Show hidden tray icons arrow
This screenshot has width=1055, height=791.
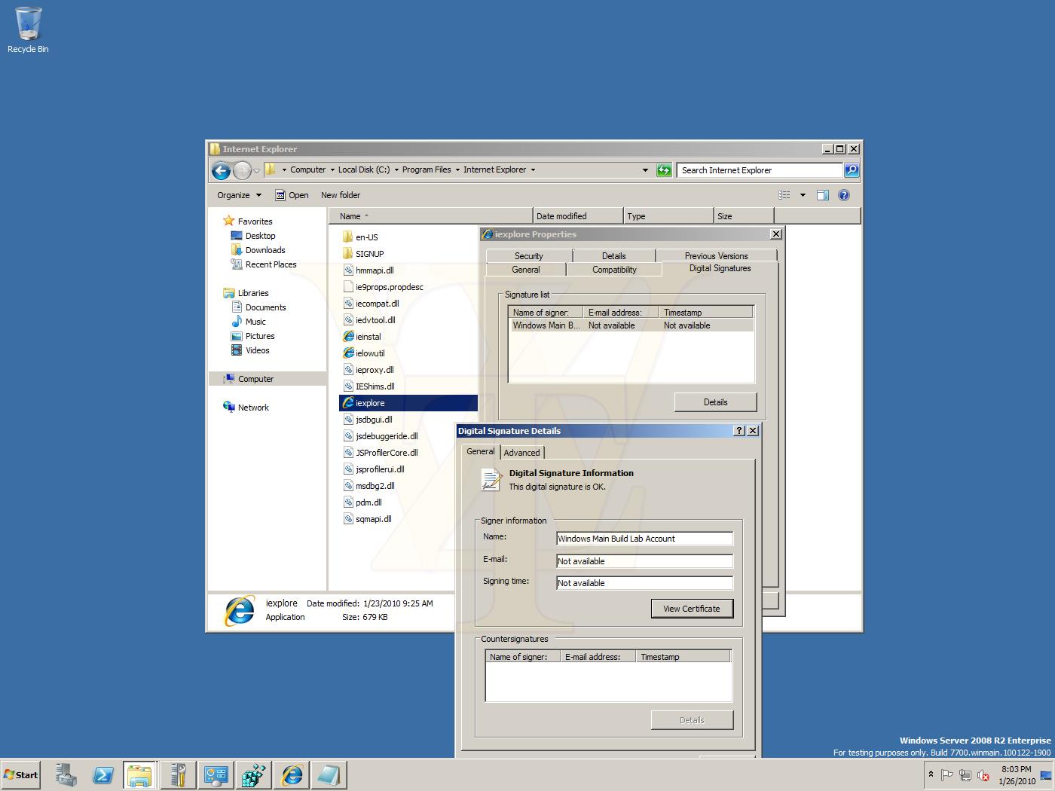(931, 774)
